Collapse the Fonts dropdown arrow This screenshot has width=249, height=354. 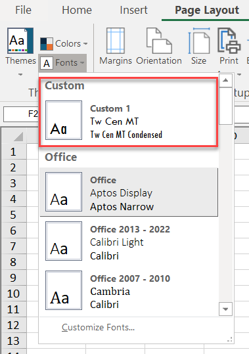[82, 63]
